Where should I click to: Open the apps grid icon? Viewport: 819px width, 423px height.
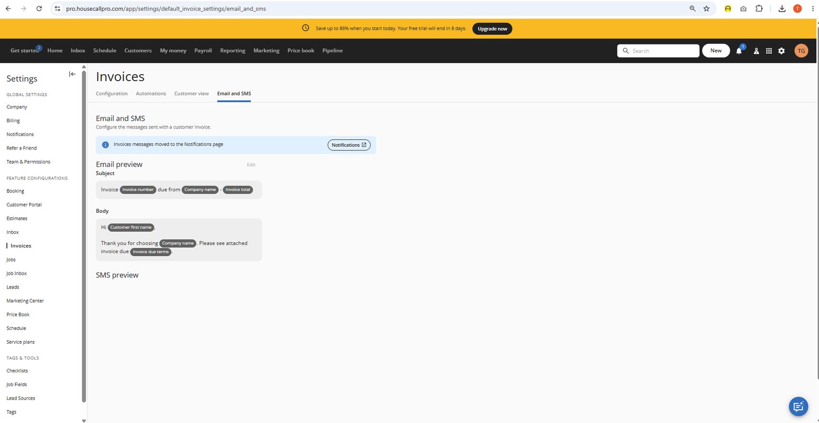pyautogui.click(x=769, y=51)
